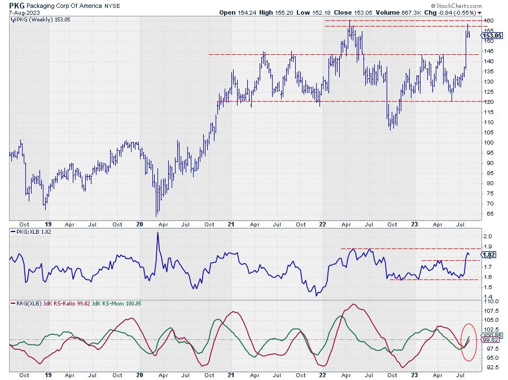Click the 2.0 label on the ratio axis
The width and height of the screenshot is (508, 380).
(488, 237)
